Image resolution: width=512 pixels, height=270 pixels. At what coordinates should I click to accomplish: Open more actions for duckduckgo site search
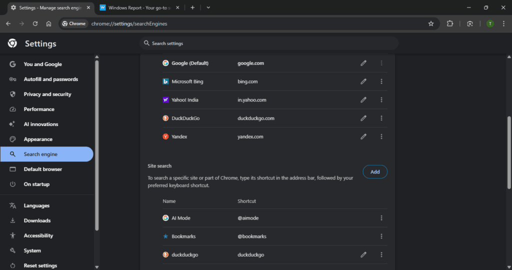pyautogui.click(x=381, y=254)
